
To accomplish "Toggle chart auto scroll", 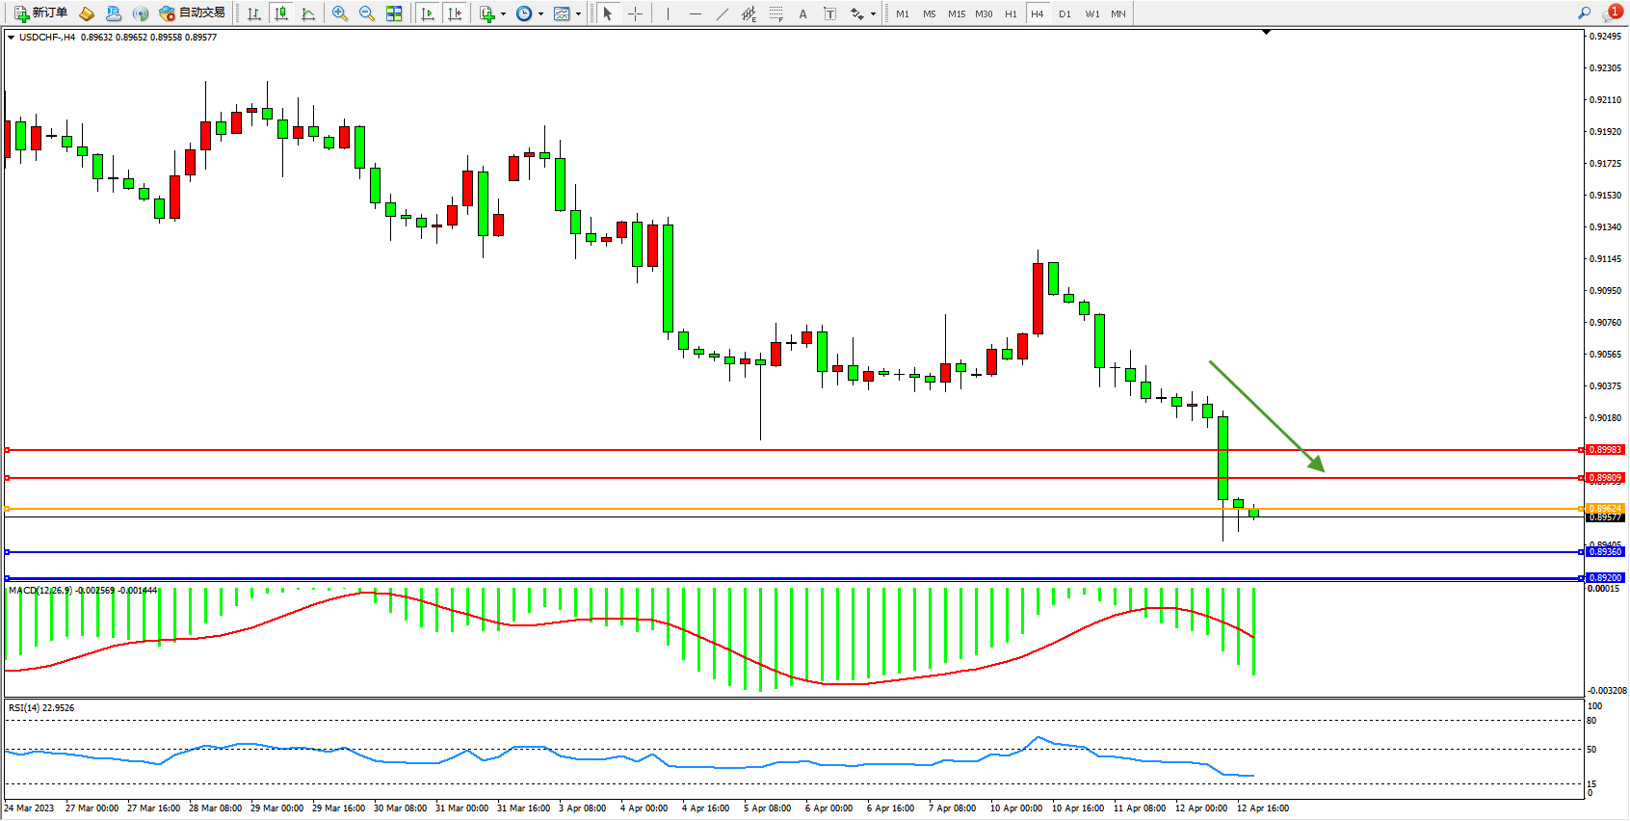I will click(x=428, y=13).
